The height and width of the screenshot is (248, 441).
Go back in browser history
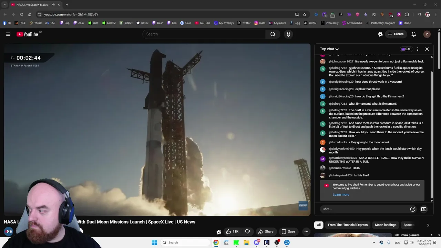pos(5,14)
